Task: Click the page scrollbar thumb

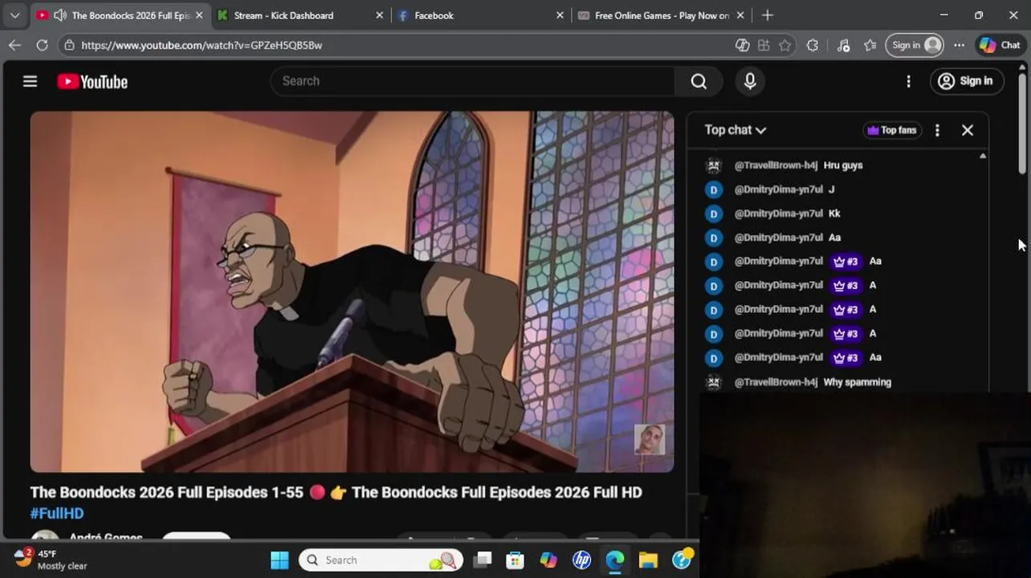Action: [1022, 123]
